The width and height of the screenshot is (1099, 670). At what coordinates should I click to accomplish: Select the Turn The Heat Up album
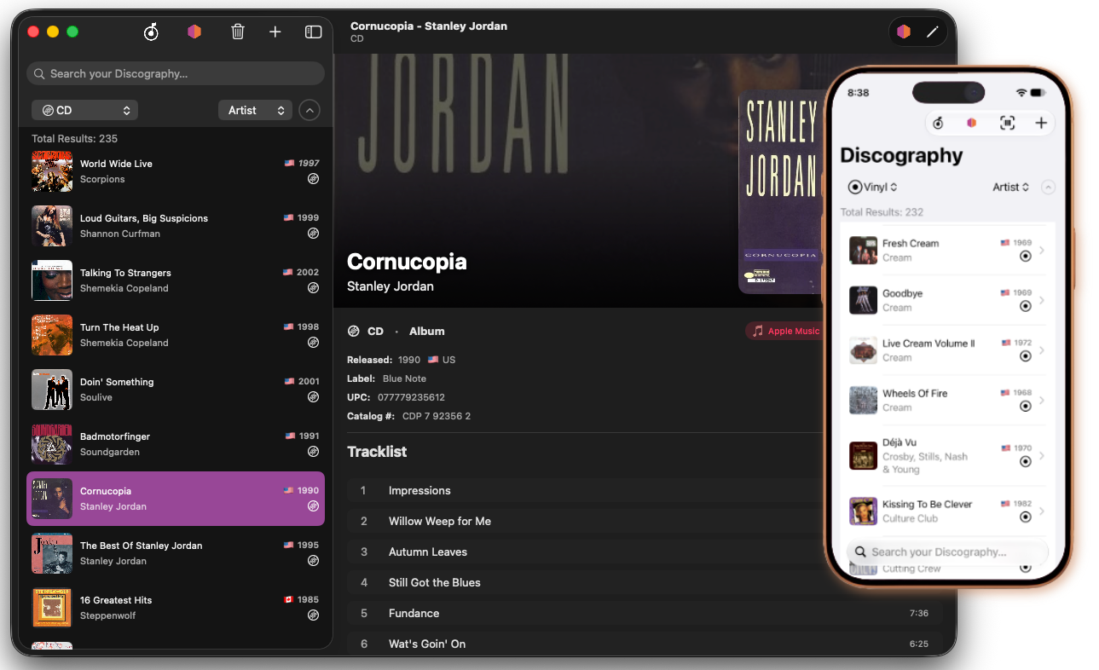[176, 335]
